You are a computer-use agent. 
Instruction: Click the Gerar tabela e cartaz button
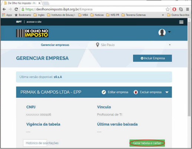[x=147, y=143]
